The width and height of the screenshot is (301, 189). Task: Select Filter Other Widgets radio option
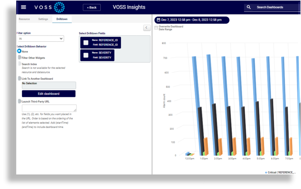pos(20,58)
